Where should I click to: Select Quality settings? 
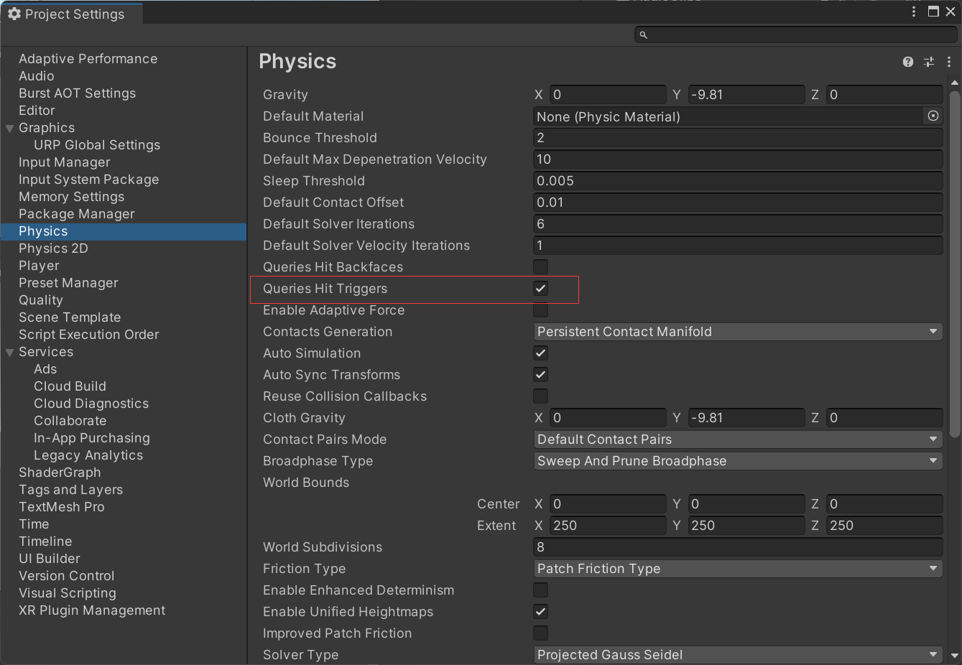pos(41,300)
